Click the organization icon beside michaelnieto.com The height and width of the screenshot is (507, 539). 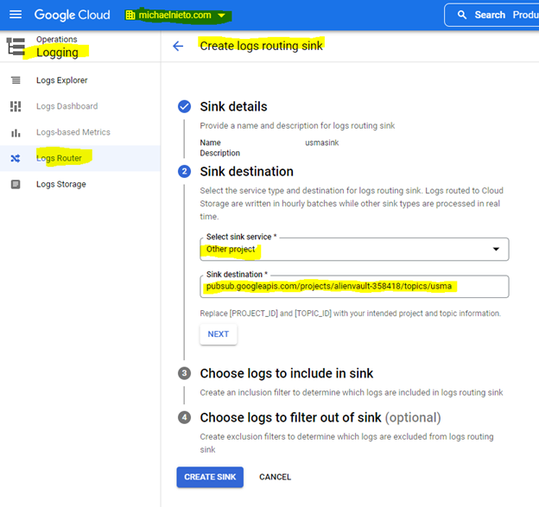pos(130,16)
